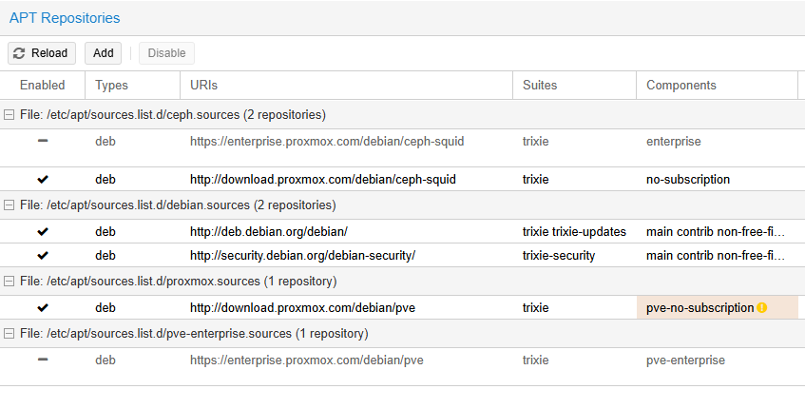Collapse the pve-enterprise.sources file group
The height and width of the screenshot is (409, 805).
tap(9, 334)
